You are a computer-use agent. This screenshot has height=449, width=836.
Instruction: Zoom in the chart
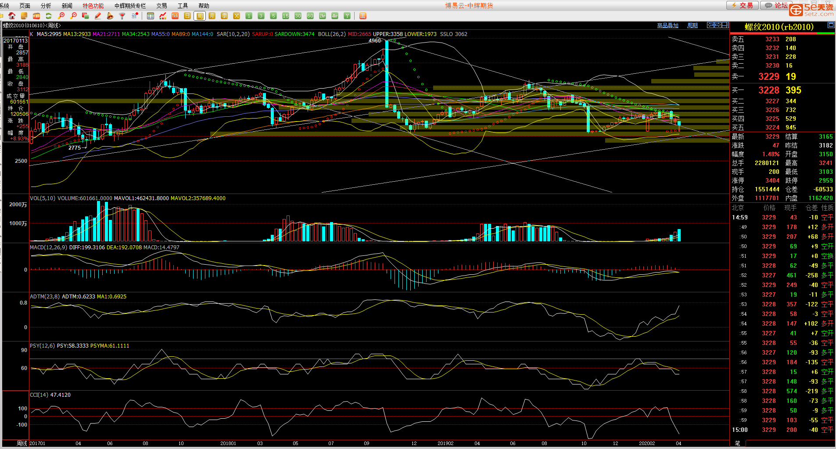[x=61, y=16]
